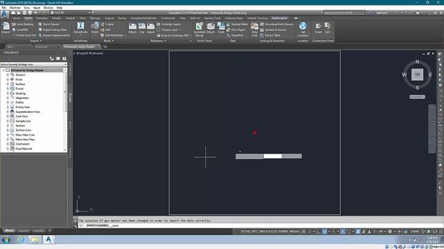444x249 pixels.
Task: Open the Import ribbon button
Action: pos(6,28)
